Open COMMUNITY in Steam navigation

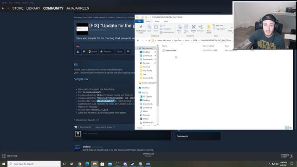point(53,8)
